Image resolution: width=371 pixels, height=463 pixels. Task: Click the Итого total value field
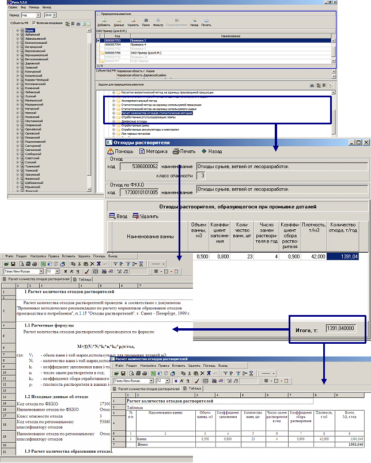pos(342,328)
